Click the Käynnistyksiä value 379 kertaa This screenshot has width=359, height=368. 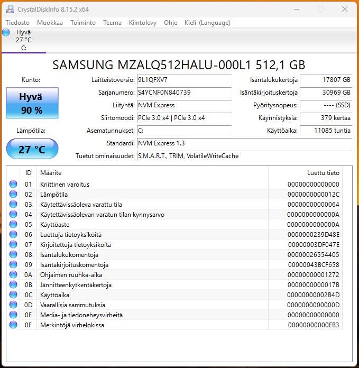tap(326, 118)
